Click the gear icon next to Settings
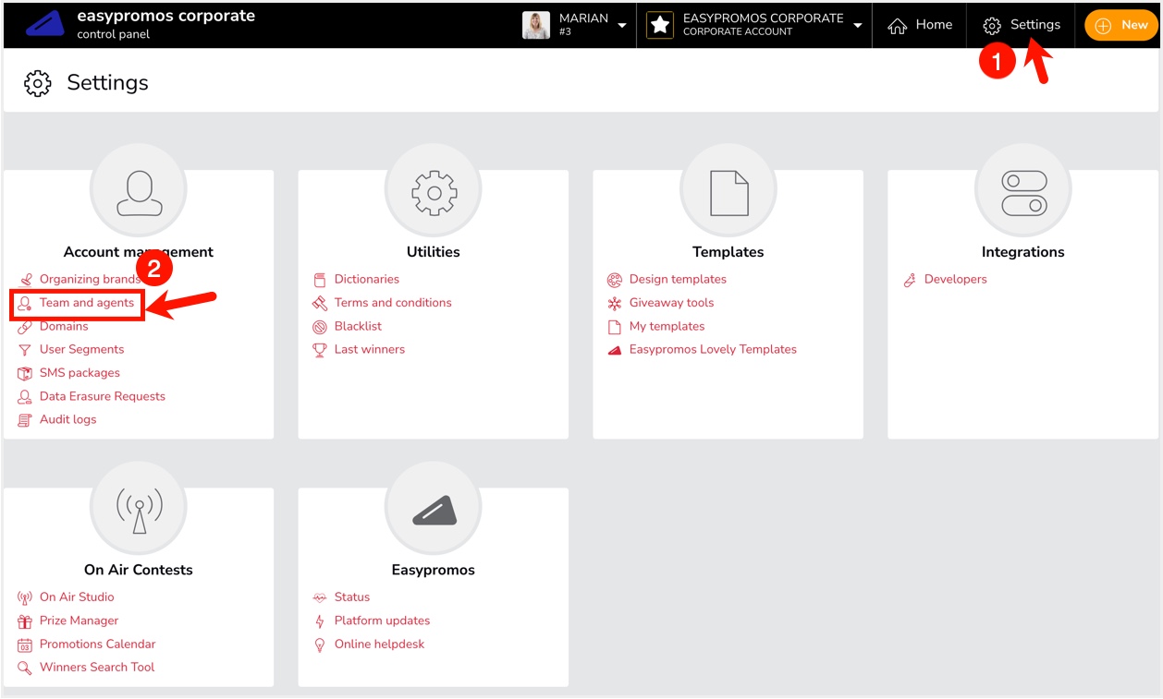 click(992, 26)
